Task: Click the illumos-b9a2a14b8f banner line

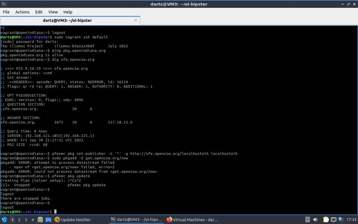Action: (64, 46)
